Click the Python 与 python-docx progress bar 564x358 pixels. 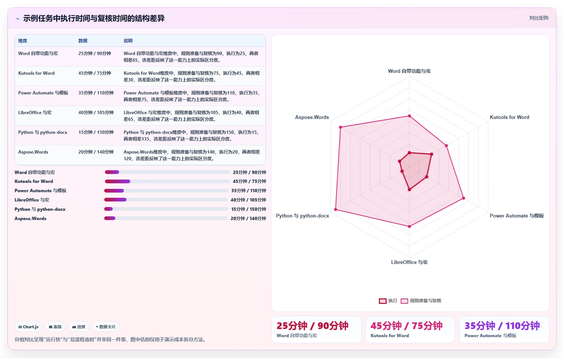click(166, 209)
